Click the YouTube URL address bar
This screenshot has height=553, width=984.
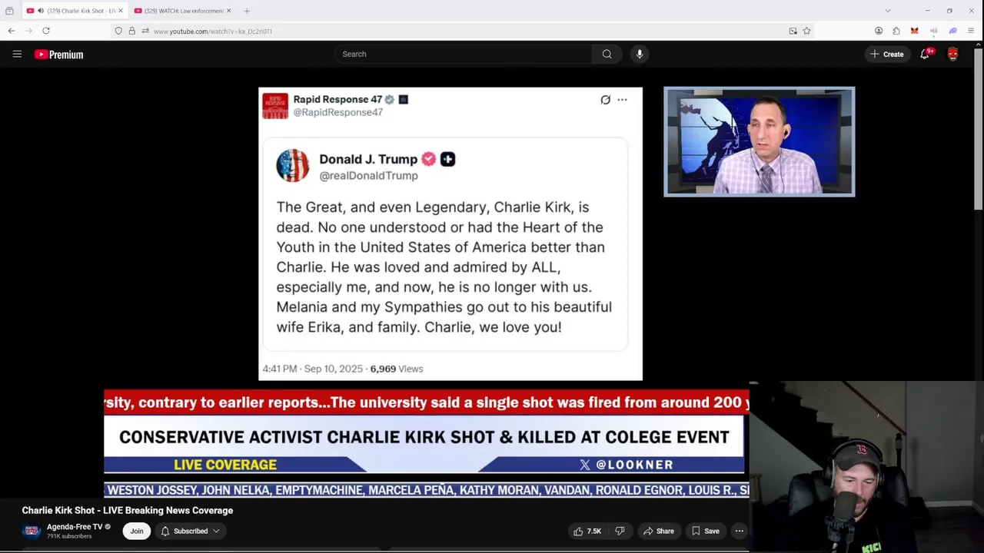pyautogui.click(x=461, y=31)
